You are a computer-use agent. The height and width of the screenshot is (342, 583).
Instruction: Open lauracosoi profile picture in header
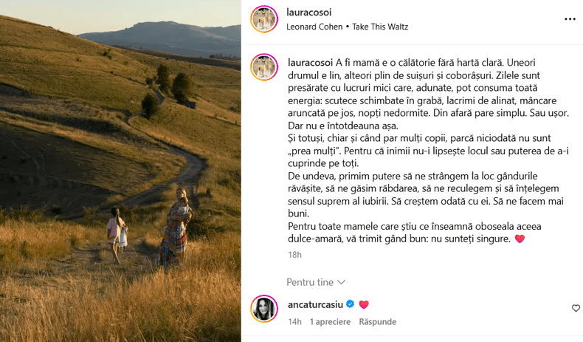tap(264, 19)
